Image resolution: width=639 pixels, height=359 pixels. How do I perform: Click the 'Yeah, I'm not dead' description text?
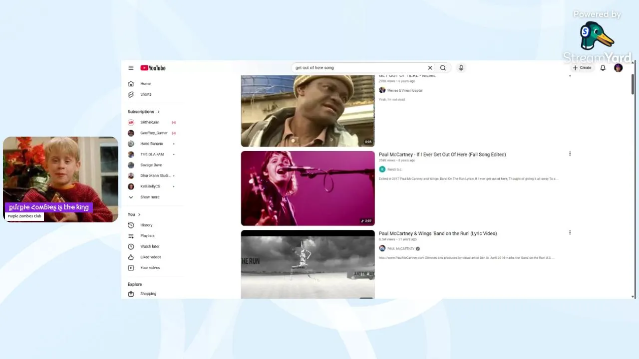click(392, 100)
